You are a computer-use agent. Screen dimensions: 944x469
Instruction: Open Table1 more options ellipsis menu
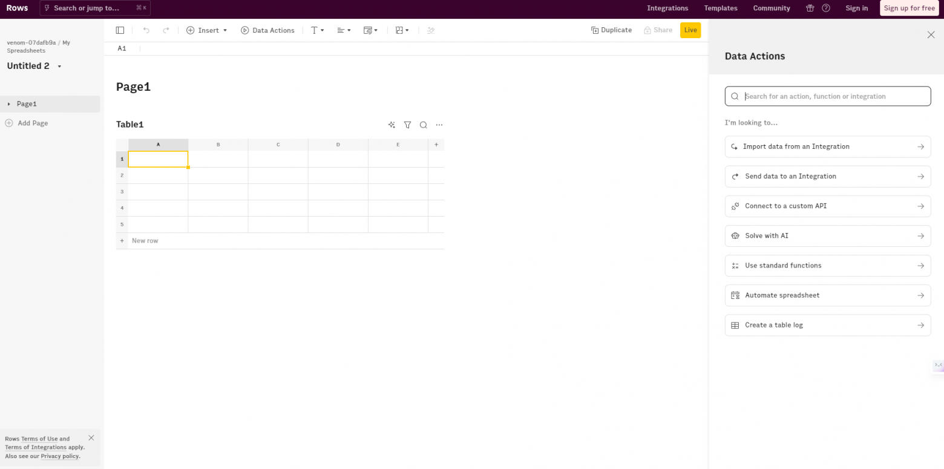[439, 125]
